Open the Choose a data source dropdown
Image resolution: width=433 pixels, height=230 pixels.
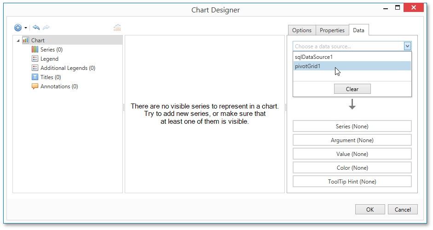(407, 46)
